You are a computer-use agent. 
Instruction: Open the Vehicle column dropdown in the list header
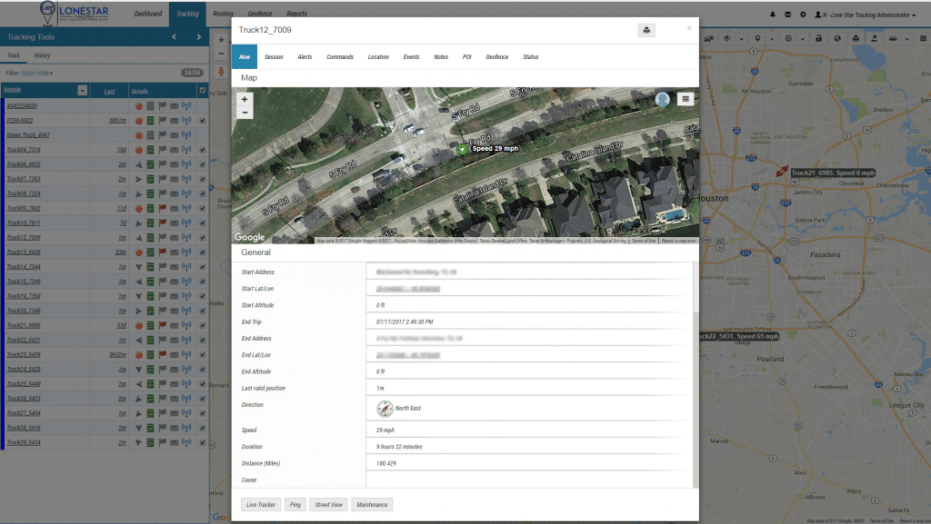click(82, 90)
